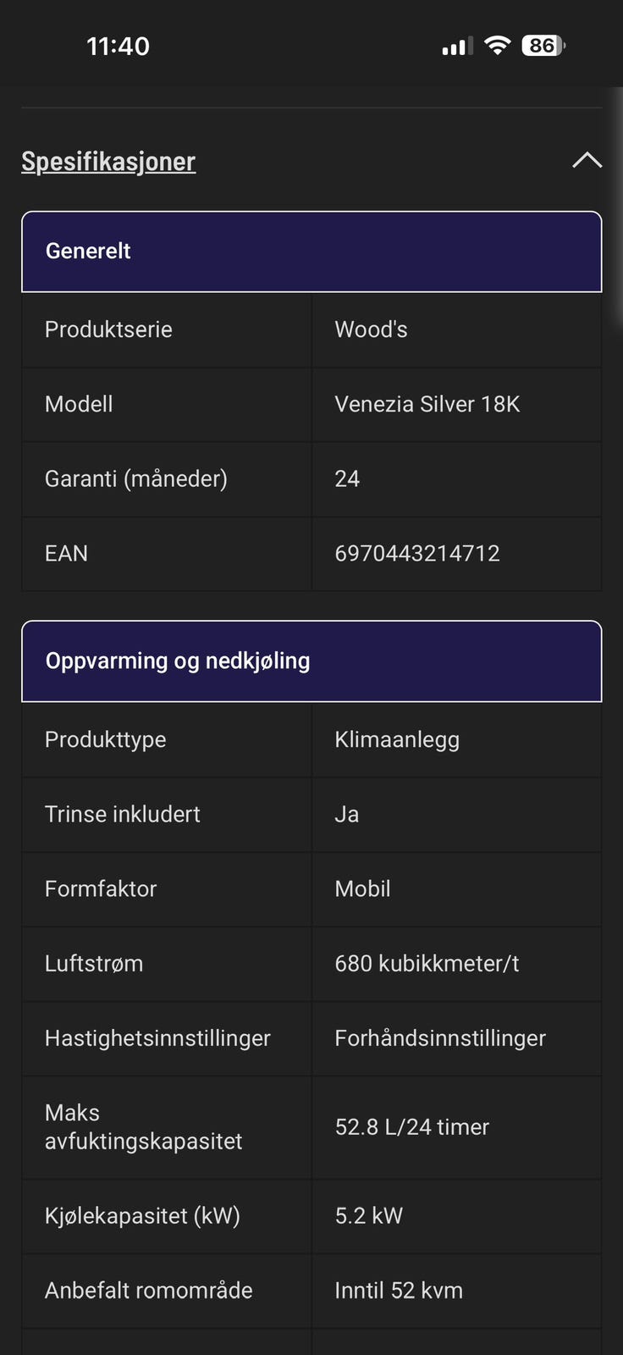
Task: Tap the Garanti (måneder) row label
Action: coord(136,479)
